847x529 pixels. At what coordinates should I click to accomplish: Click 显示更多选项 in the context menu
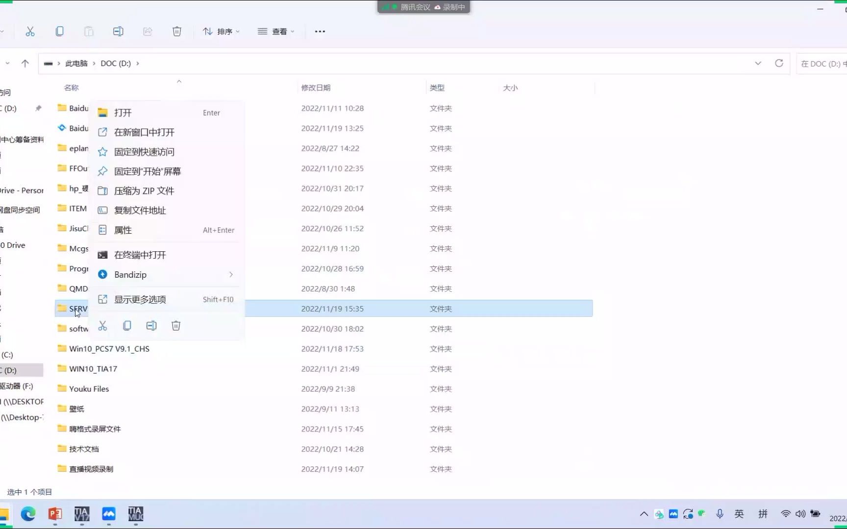(x=140, y=299)
